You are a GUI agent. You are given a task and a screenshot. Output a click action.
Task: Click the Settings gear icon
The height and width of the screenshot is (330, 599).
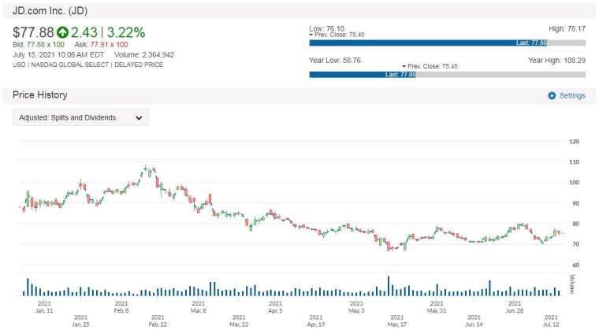[x=552, y=95]
